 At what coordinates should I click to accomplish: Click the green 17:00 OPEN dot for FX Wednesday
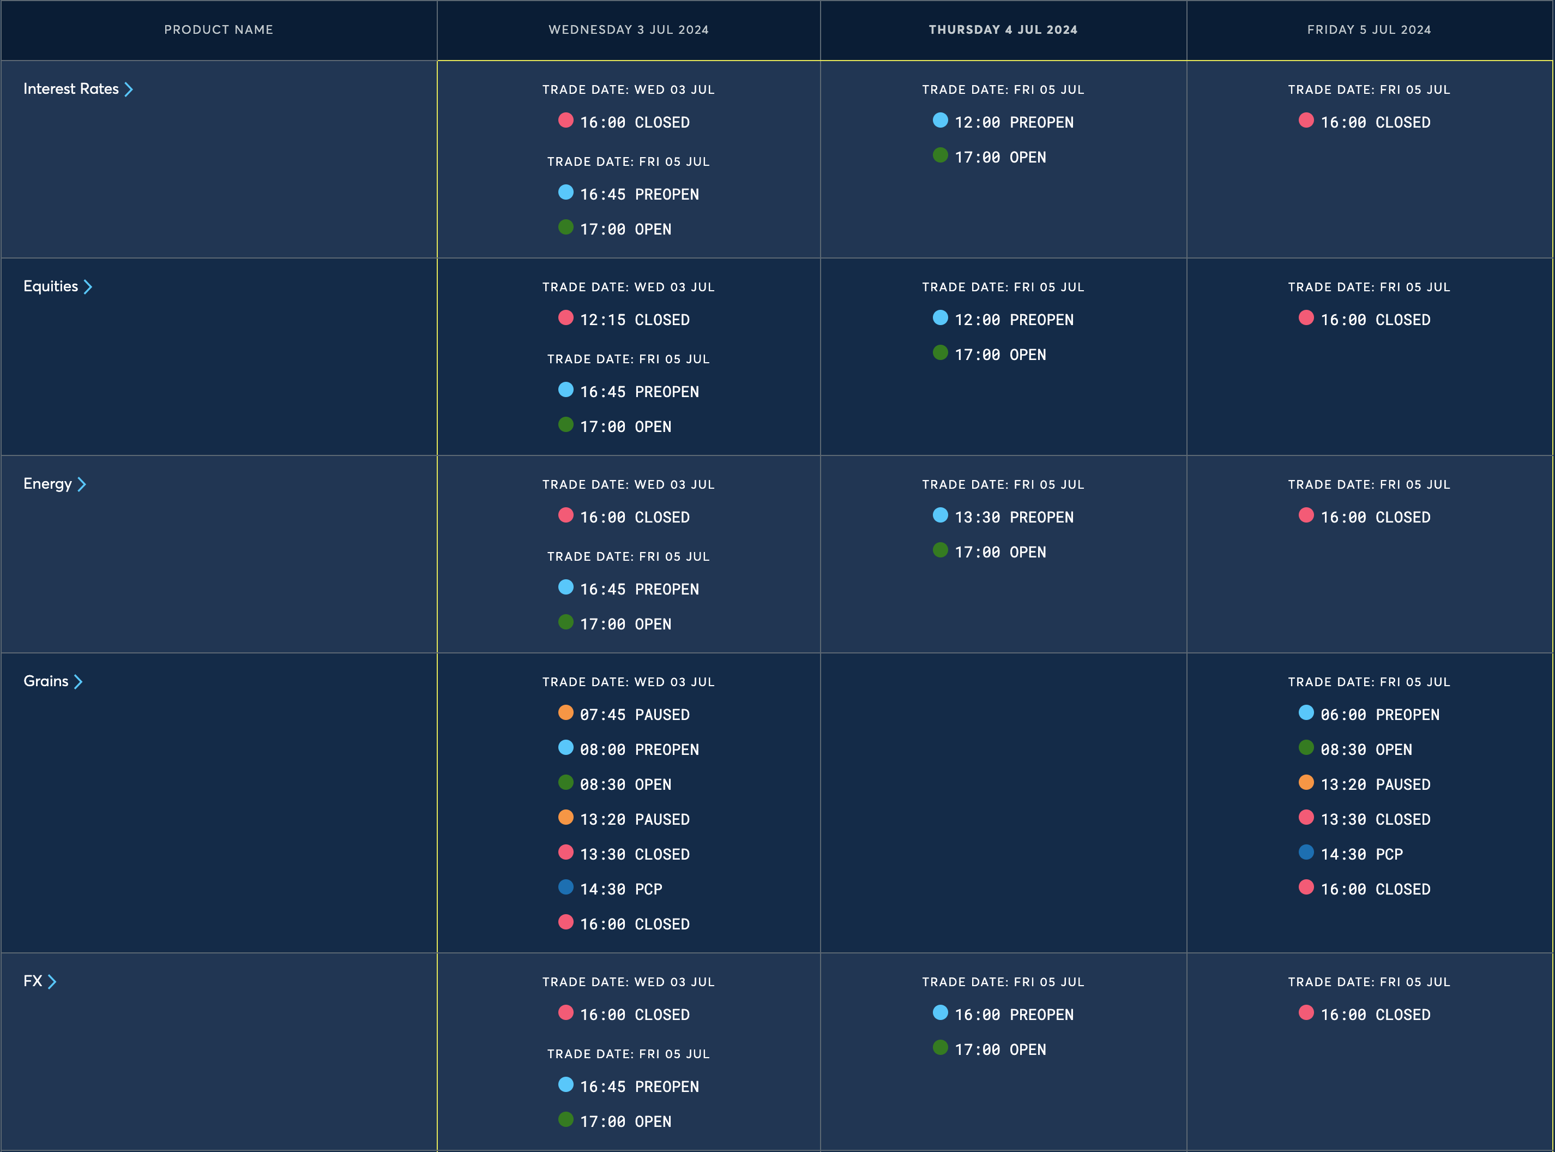point(566,1119)
